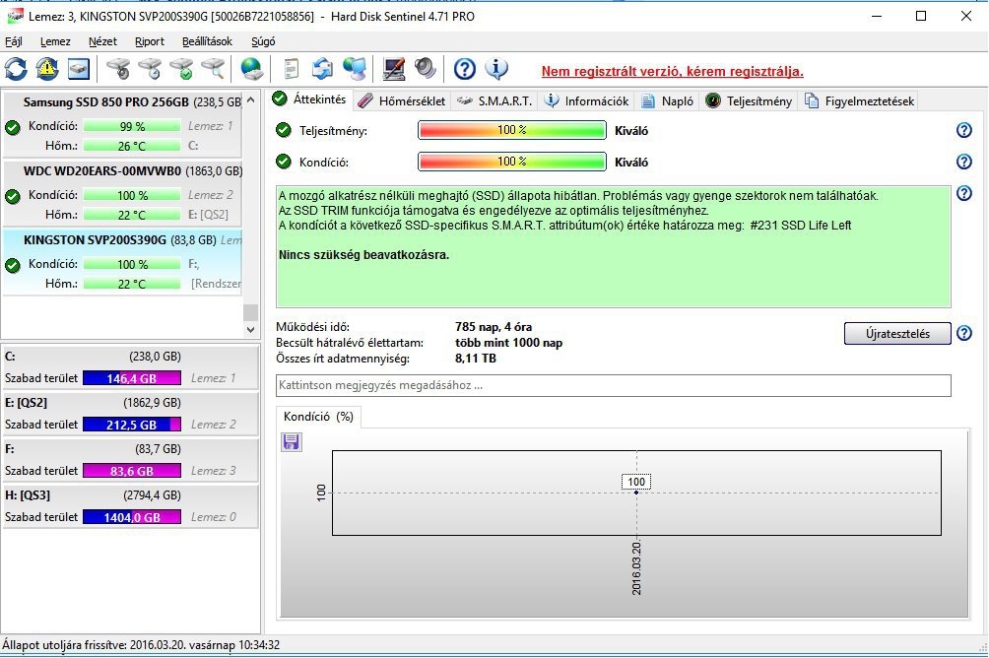The width and height of the screenshot is (989, 658).
Task: Click the speaker sound toolbar icon
Action: point(426,69)
